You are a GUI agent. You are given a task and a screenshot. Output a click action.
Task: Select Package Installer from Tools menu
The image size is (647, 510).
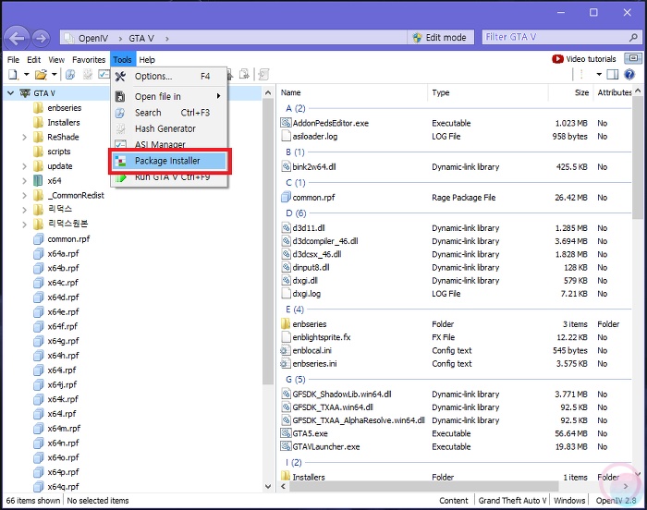pyautogui.click(x=169, y=161)
